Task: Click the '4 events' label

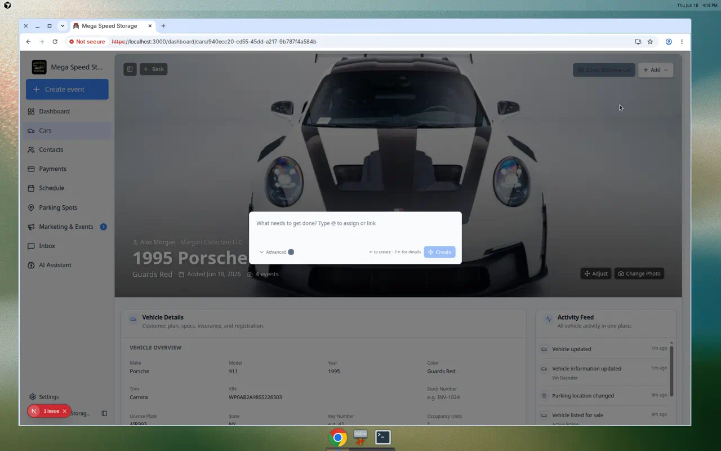Action: click(267, 274)
